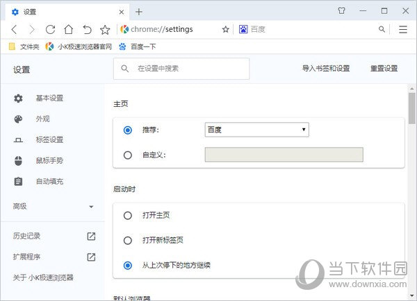Click the vertical scrollbar thumb

pos(412,108)
